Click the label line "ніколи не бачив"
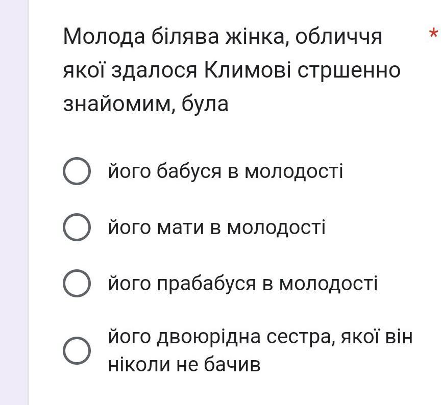 click(x=184, y=365)
